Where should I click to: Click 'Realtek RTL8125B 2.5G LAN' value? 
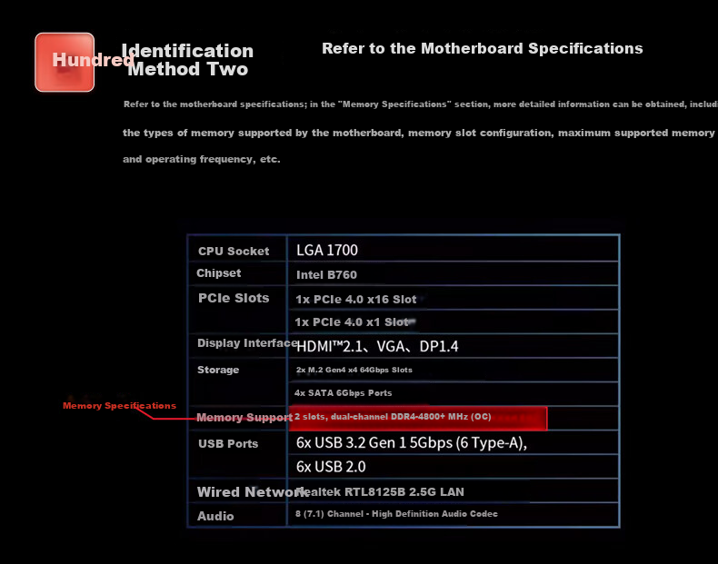[381, 491]
